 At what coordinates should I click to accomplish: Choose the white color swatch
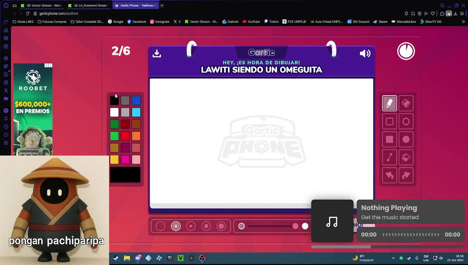(114, 112)
